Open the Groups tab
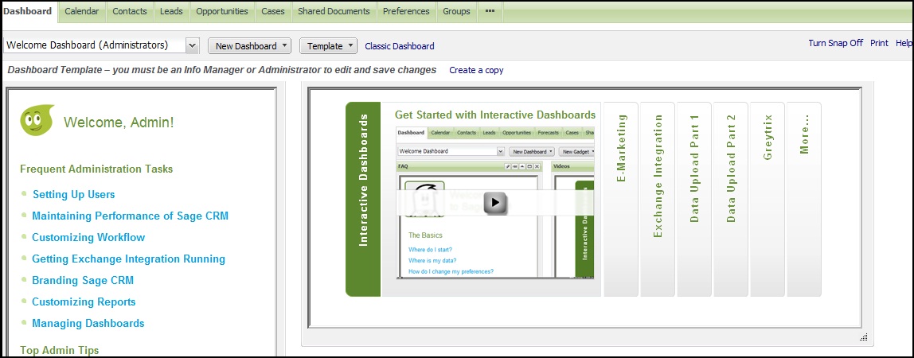 [x=456, y=11]
